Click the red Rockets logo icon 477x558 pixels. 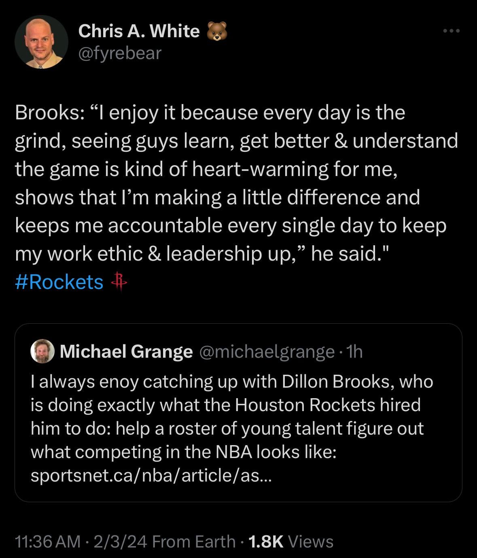point(119,282)
